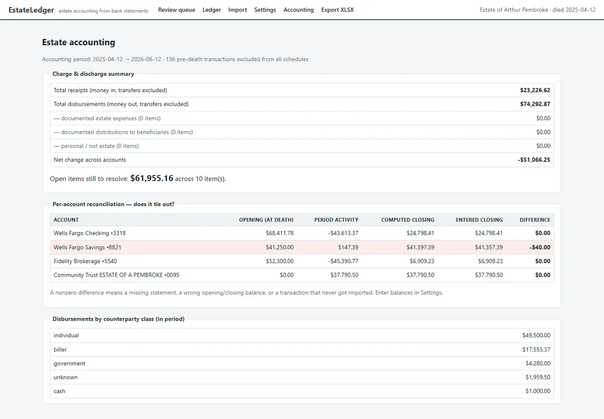Screen dimensions: 604x419
Task: Click the accounting period date line
Action: [175, 59]
